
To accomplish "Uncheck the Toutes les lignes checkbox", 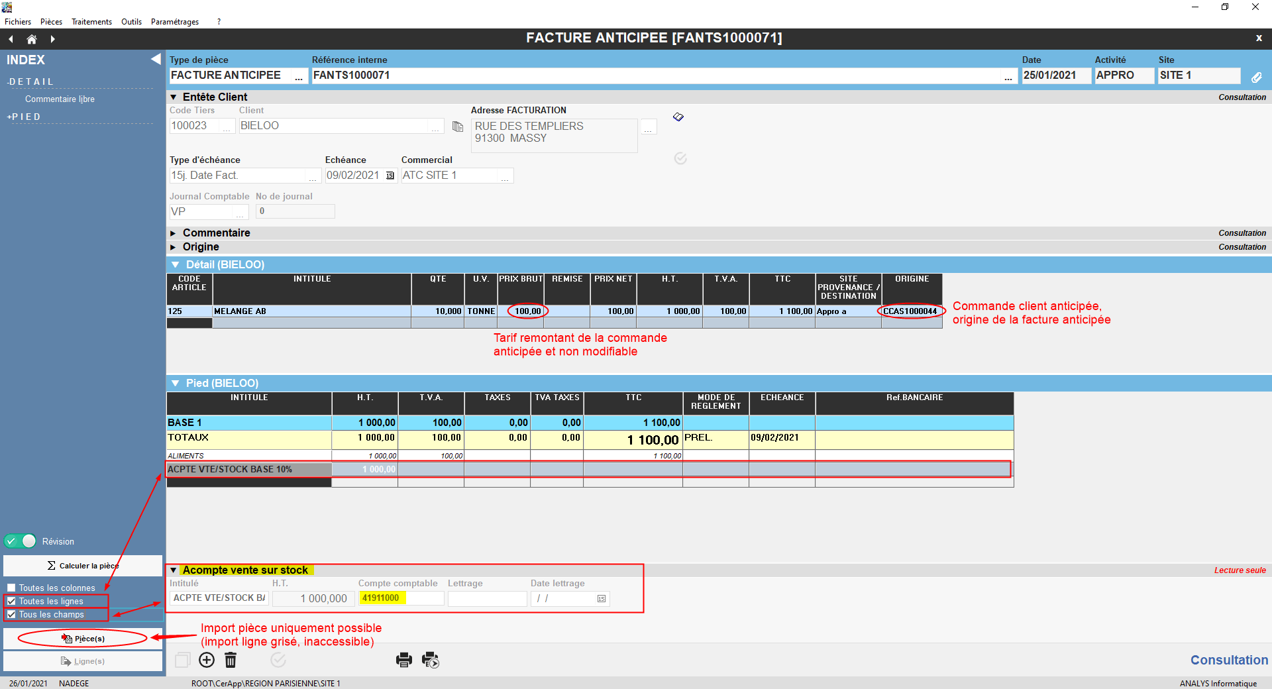I will pos(11,602).
